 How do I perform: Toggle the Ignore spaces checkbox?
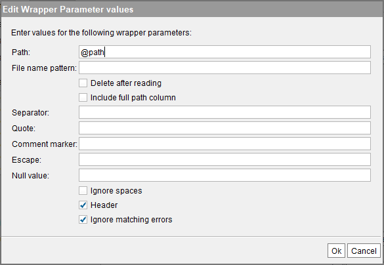83,191
